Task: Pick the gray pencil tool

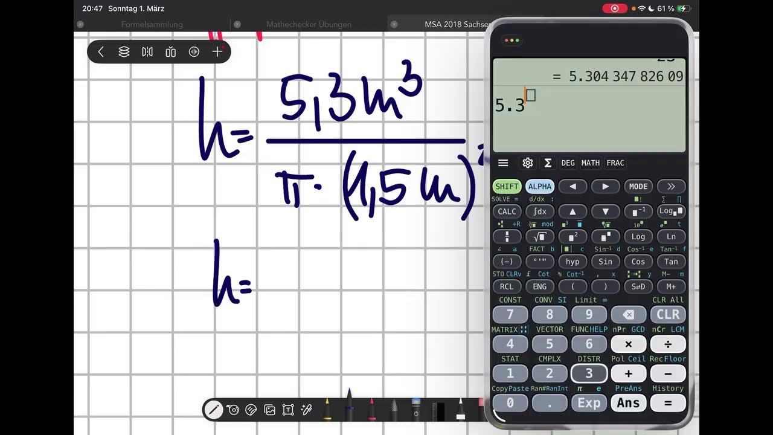Action: (x=394, y=409)
